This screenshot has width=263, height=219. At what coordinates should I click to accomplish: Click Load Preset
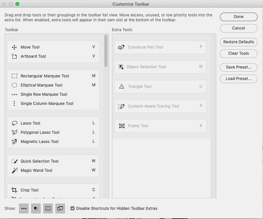point(238,79)
